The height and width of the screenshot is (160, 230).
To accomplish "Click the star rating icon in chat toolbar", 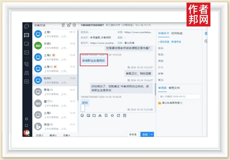I will click(x=112, y=115).
